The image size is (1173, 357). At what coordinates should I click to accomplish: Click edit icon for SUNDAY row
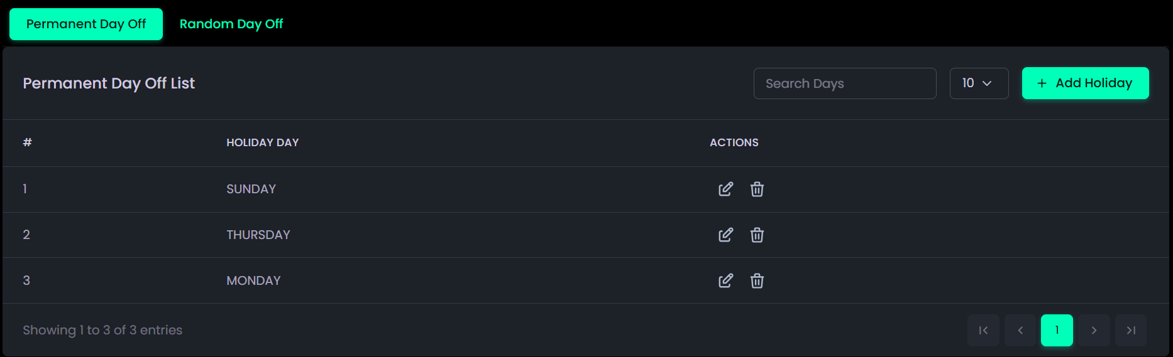coord(725,189)
